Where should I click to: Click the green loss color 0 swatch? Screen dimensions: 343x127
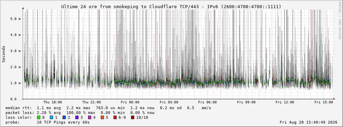click(x=39, y=118)
